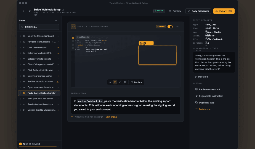Click the routes/webhook.ts inline code chip
Image resolution: width=255 pixels, height=149 pixels.
tap(90, 101)
